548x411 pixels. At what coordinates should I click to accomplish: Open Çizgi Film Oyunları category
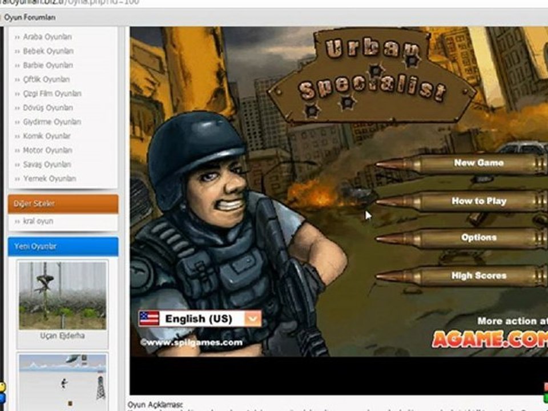(52, 94)
